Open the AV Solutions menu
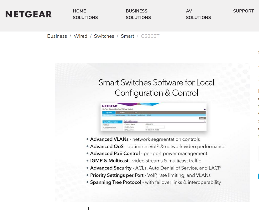Image resolution: width=259 pixels, height=210 pixels. click(198, 14)
